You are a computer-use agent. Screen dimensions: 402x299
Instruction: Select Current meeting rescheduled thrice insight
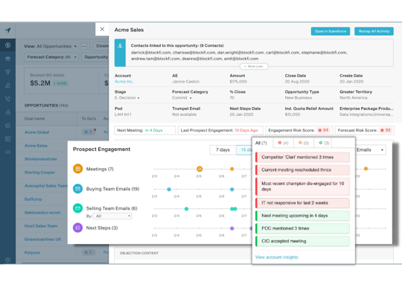pos(302,170)
